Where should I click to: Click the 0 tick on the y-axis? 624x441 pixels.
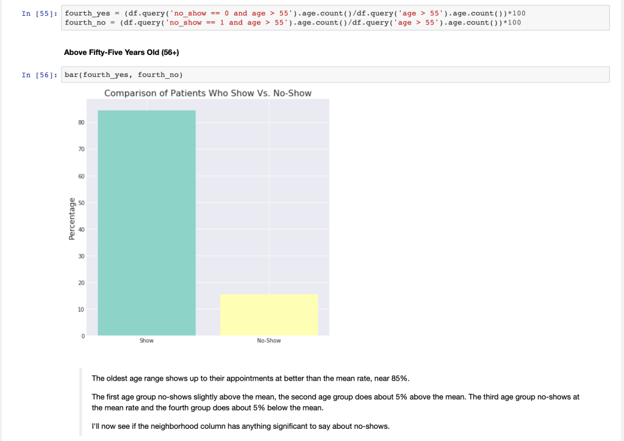point(82,336)
